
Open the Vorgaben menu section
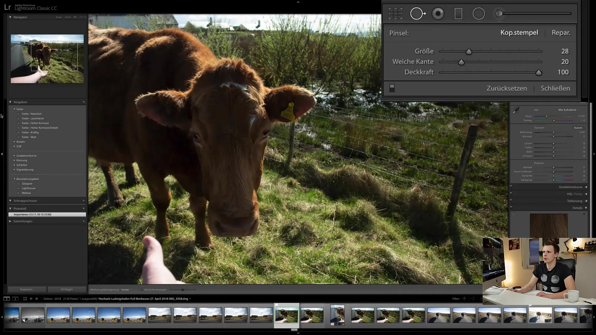click(20, 101)
